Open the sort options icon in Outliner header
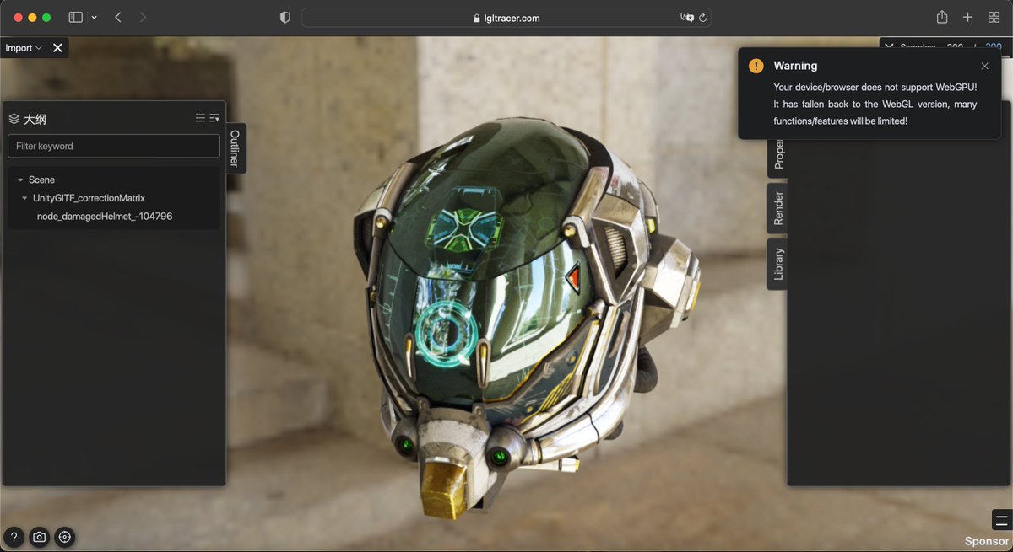 (214, 119)
